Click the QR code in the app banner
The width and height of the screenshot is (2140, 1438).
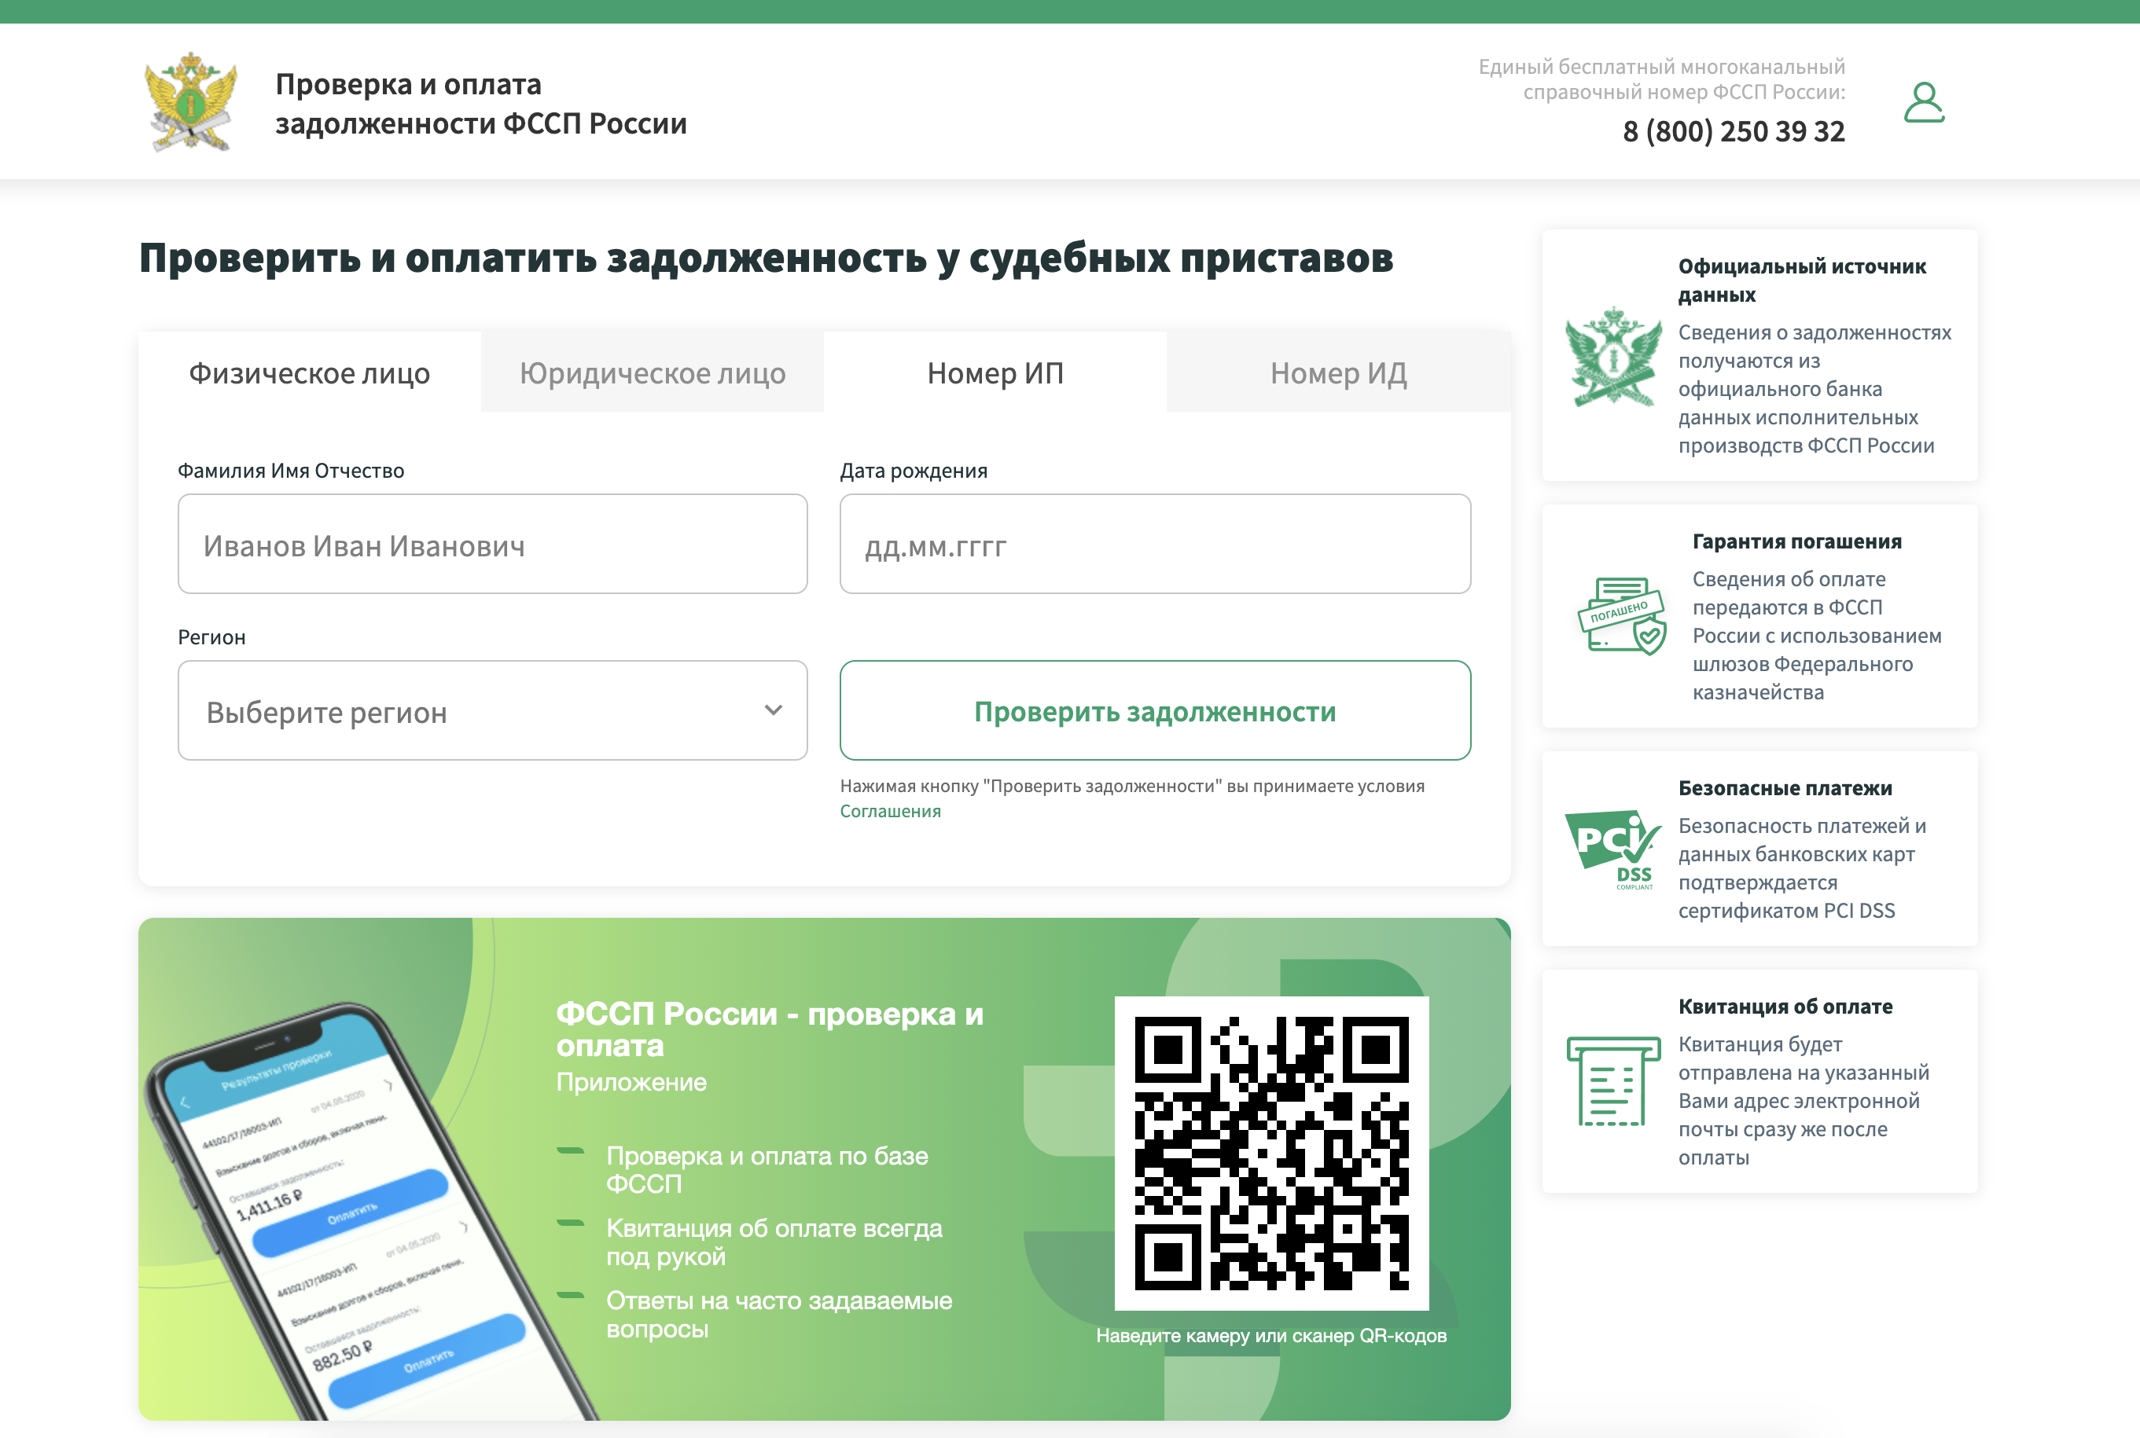1271,1153
